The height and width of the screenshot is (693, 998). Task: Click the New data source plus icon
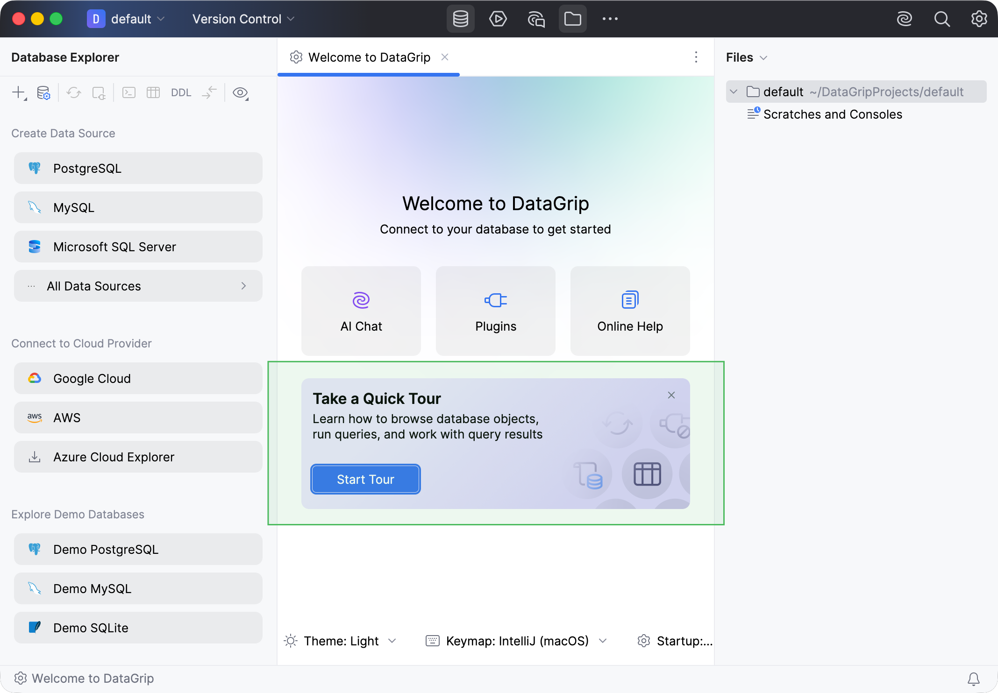(19, 93)
